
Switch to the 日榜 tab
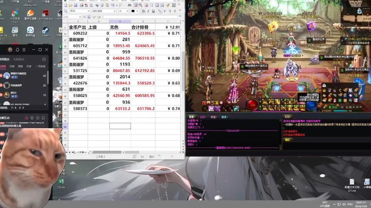(x=12, y=67)
